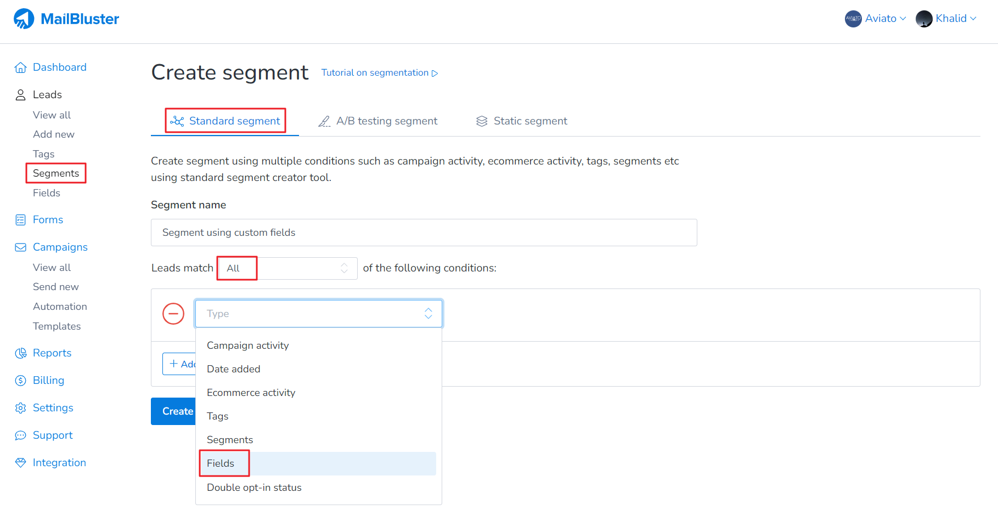Go to Segments in the Leads sidebar
The width and height of the screenshot is (998, 521).
coord(55,173)
